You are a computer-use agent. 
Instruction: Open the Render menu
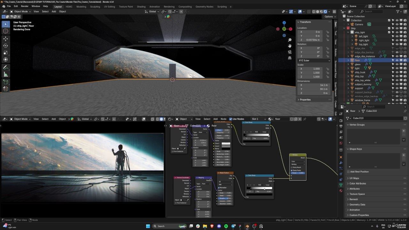(x=25, y=6)
